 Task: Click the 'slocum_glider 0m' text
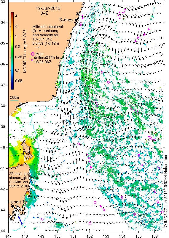[x=23, y=178]
